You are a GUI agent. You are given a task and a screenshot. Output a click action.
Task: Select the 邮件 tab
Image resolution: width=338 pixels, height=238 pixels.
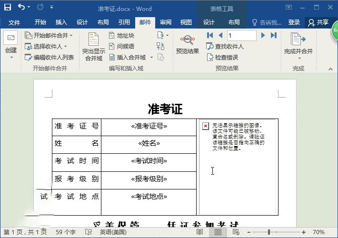(145, 22)
